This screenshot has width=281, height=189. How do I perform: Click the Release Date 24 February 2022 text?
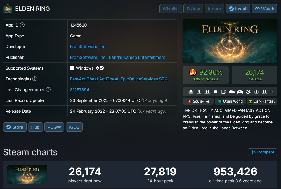[x=103, y=111]
